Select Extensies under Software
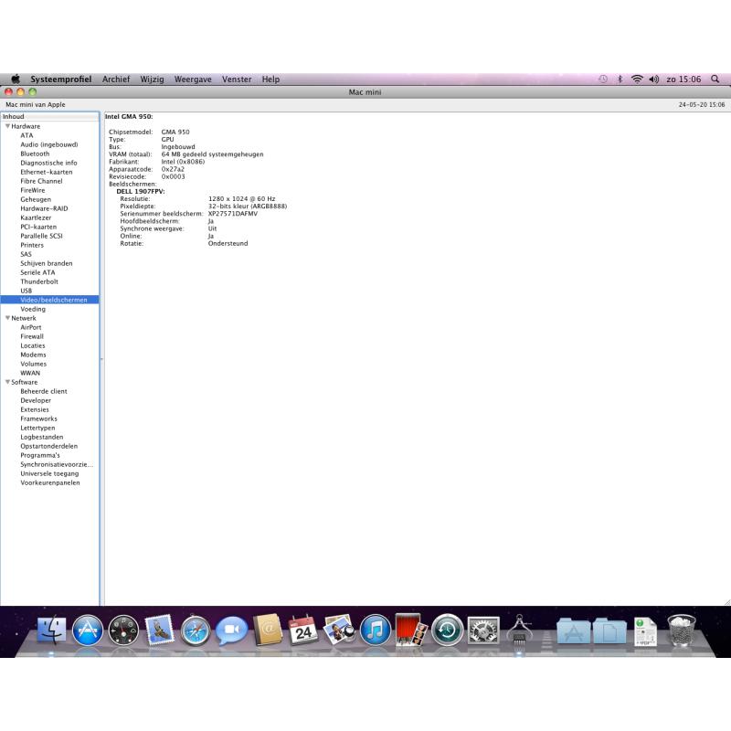 [x=35, y=409]
